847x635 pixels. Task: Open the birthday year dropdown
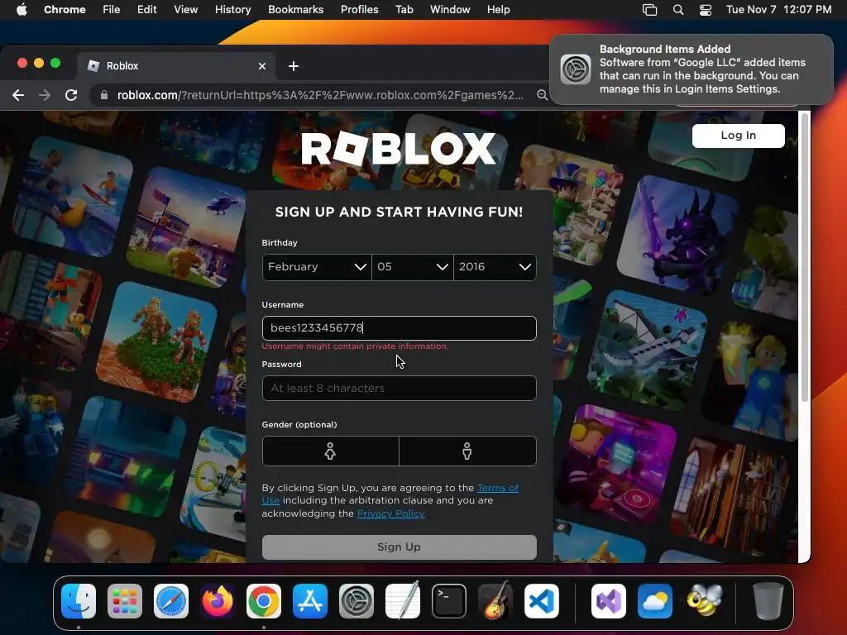pos(495,267)
